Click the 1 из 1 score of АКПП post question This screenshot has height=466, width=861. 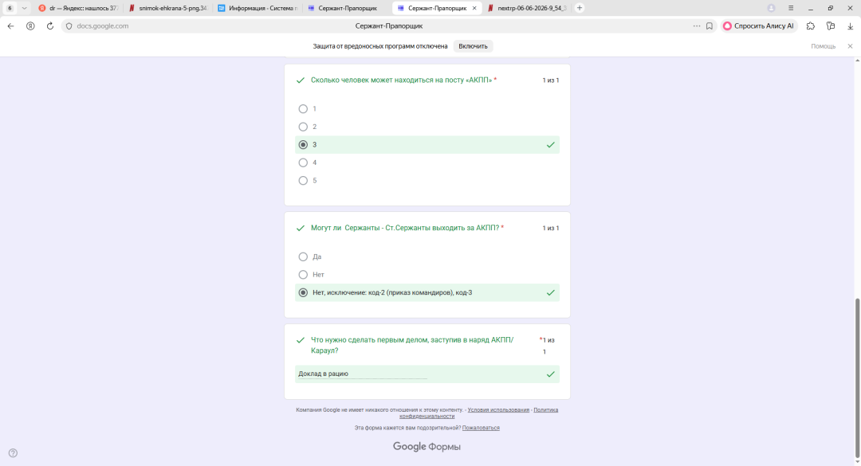click(550, 80)
